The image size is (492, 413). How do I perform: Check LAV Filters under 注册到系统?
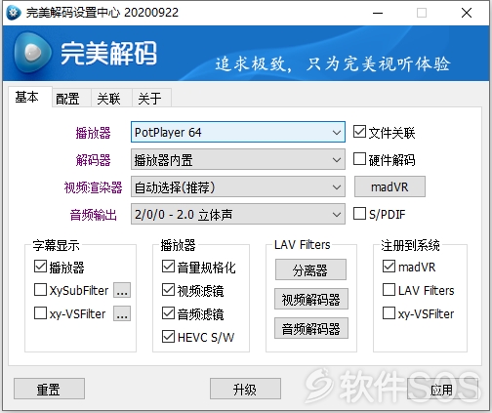click(x=389, y=290)
